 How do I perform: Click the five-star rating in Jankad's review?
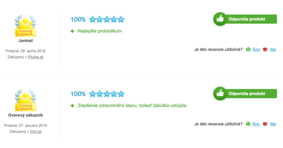tap(107, 19)
